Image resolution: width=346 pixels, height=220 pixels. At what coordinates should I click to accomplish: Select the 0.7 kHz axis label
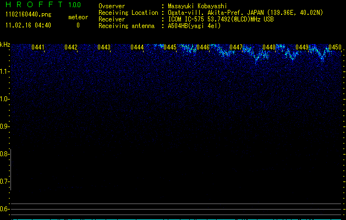tap(5, 182)
